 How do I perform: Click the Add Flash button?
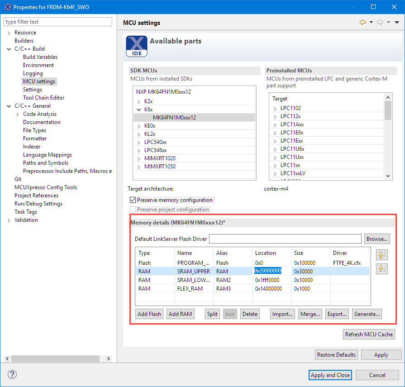pos(149,314)
